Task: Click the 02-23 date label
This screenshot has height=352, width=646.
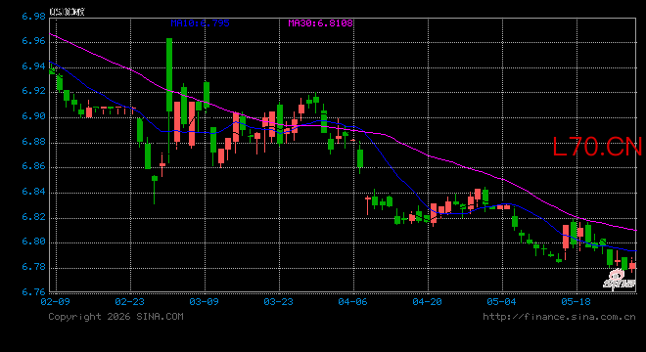Action: click(130, 302)
